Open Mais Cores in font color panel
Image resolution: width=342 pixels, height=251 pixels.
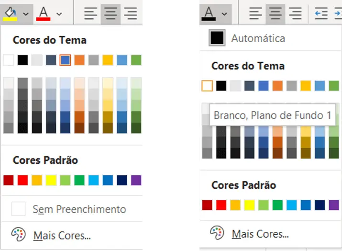point(270,234)
